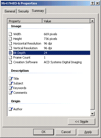Click the icon next to Vertical Resolution
The width and height of the screenshot is (101, 138).
[x=10, y=48]
